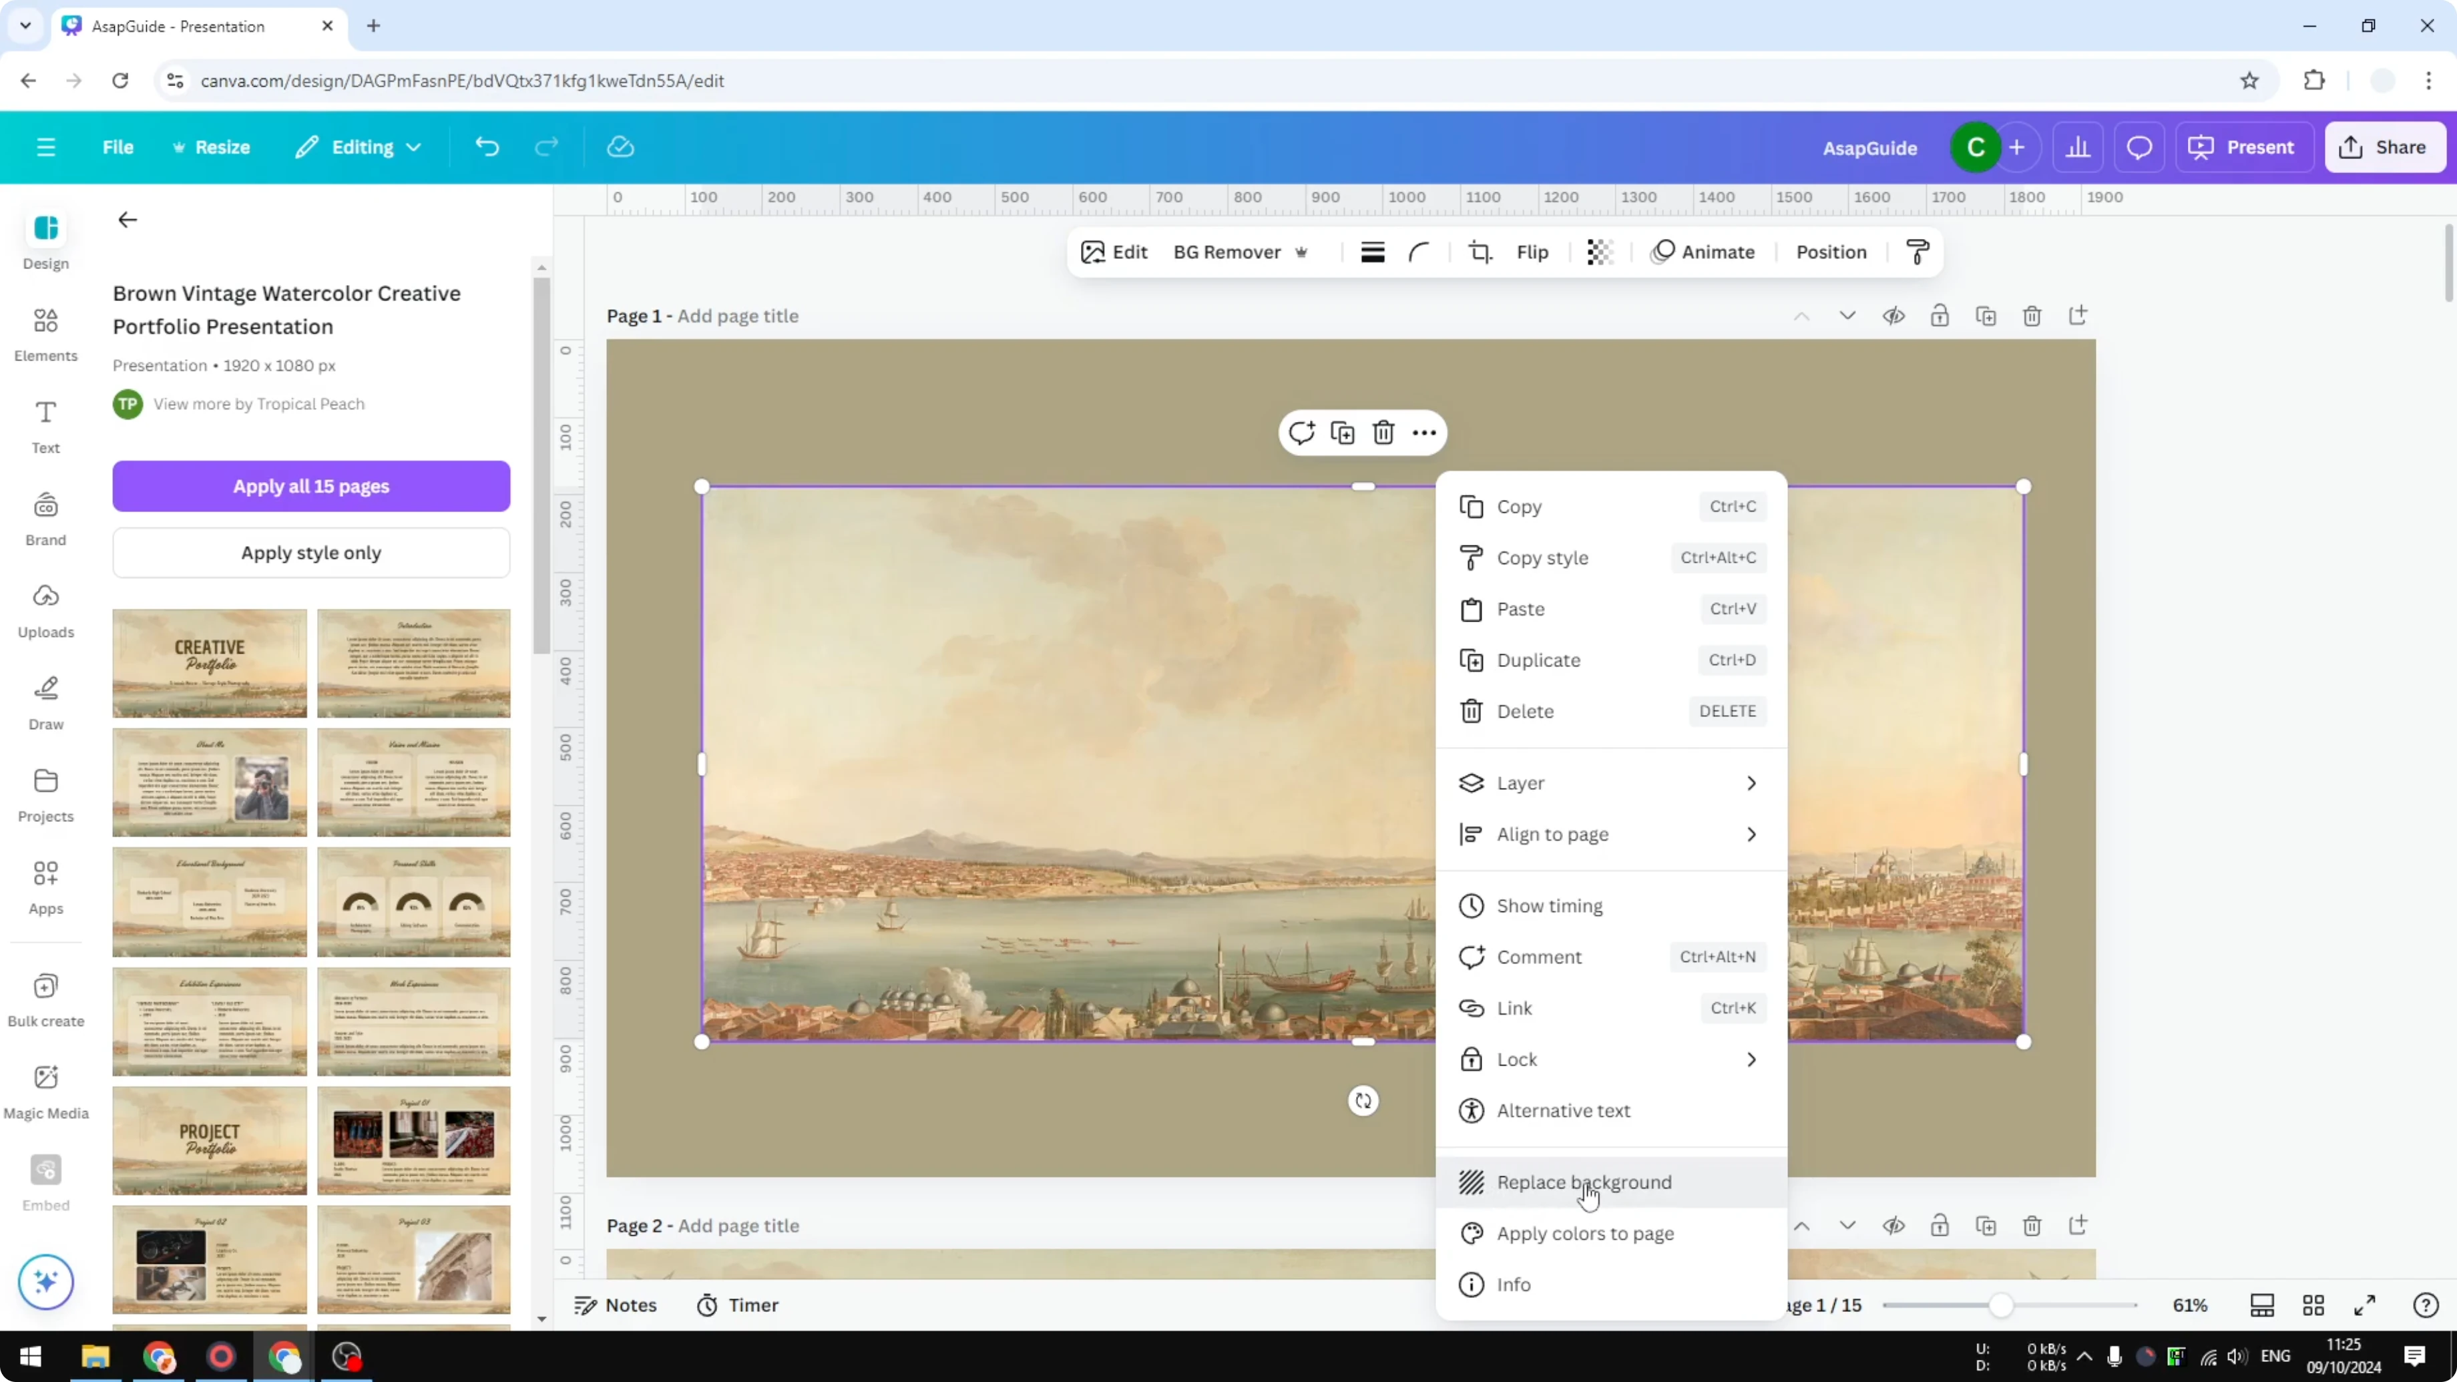The height and width of the screenshot is (1382, 2457).
Task: Click Apply style only button
Action: click(311, 553)
